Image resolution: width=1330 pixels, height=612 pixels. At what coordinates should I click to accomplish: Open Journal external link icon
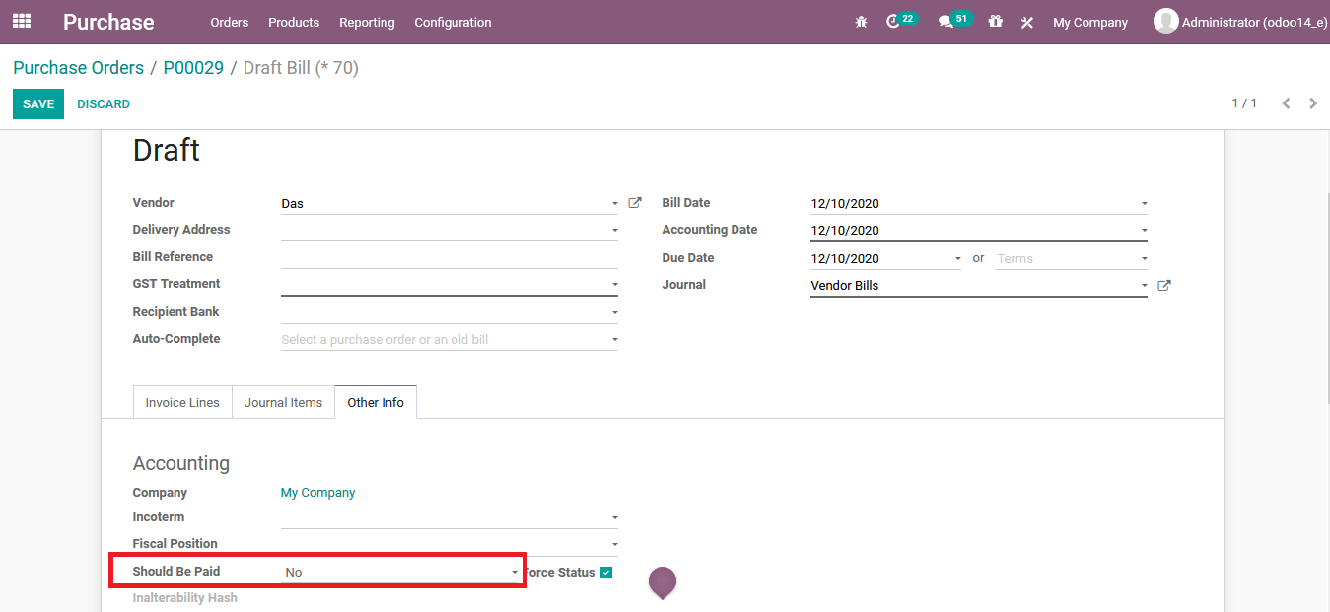1164,285
